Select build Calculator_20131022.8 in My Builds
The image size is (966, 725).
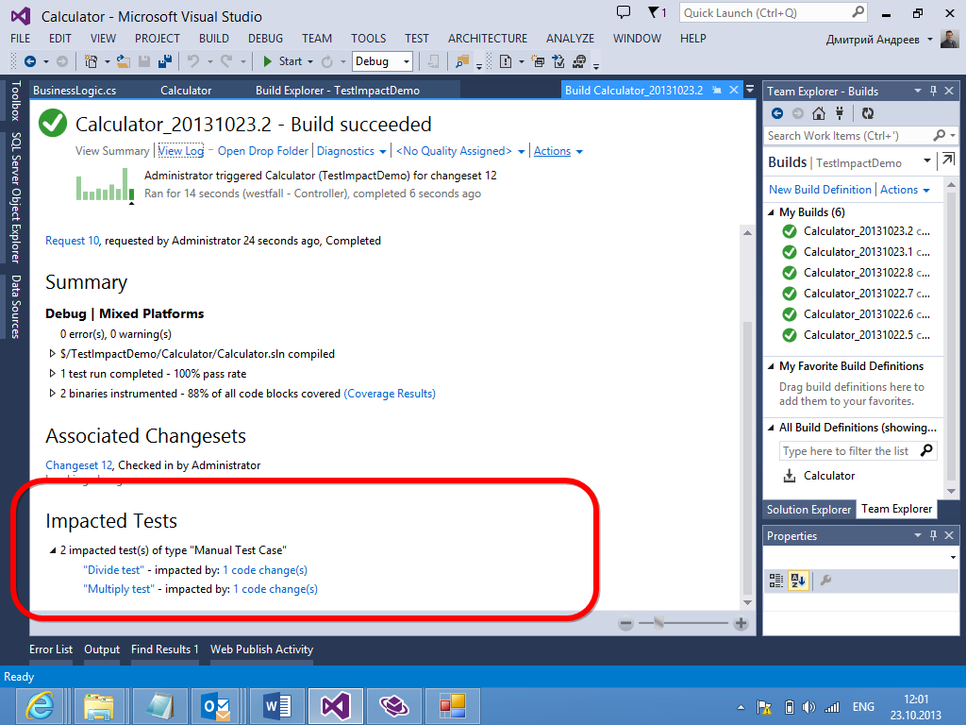coord(858,273)
